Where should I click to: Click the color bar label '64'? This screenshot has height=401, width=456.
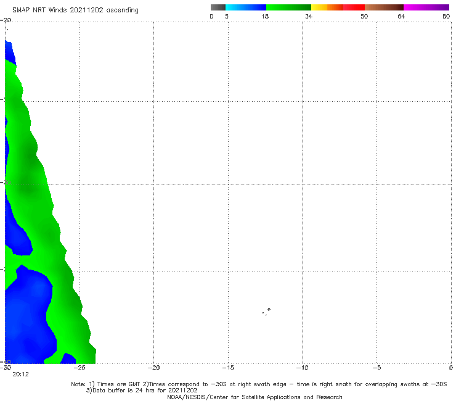coord(401,16)
